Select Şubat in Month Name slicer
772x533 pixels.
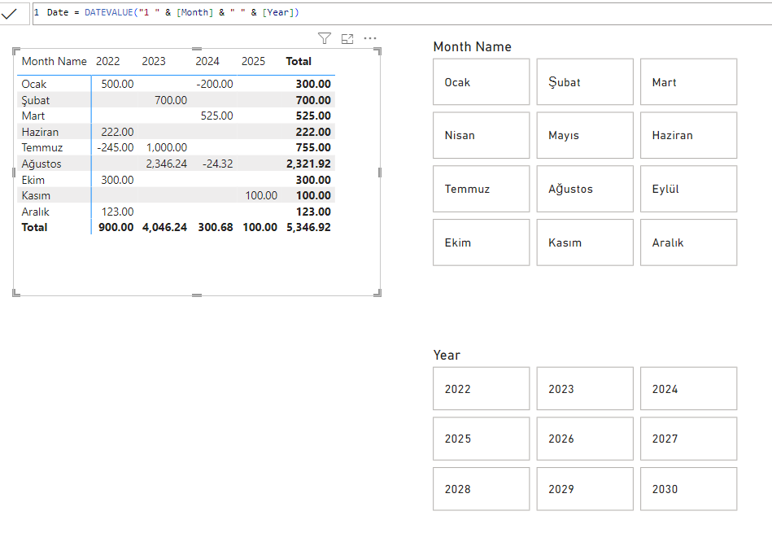tap(585, 81)
